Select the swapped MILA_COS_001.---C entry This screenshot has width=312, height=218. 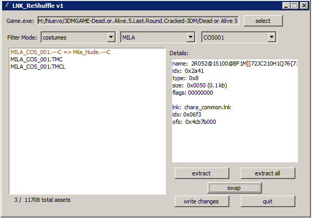(60, 53)
